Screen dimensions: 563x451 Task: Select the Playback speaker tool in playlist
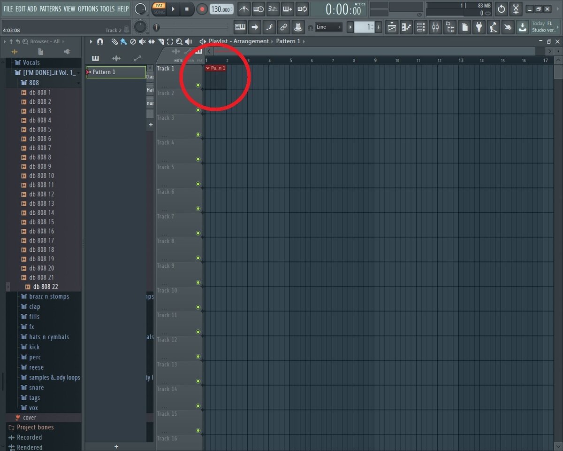click(189, 41)
